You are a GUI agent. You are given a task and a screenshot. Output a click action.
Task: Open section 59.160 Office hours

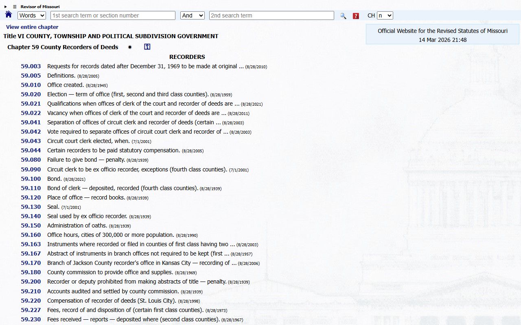[31, 235]
